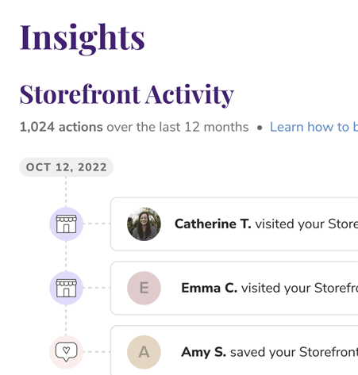Click 'visited your Storefront' text in Emma's card
This screenshot has width=358, height=375.
299,288
